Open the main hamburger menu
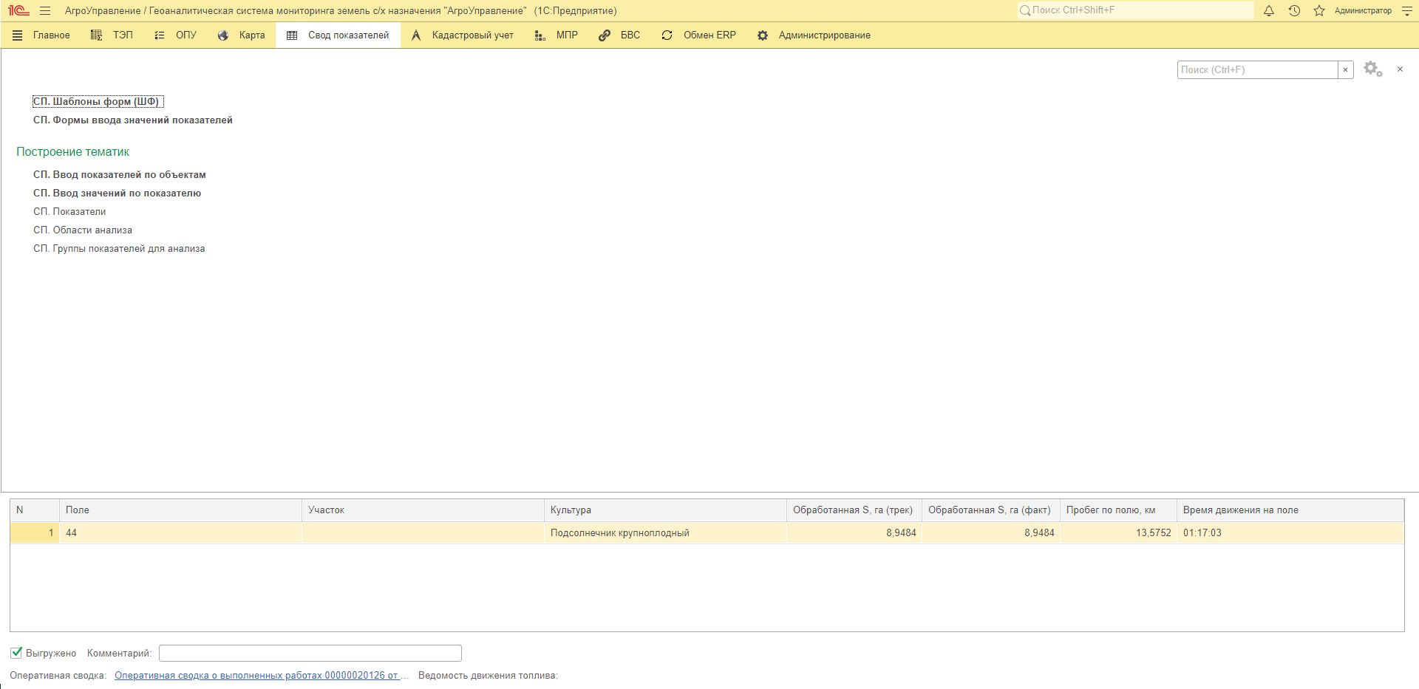Image resolution: width=1419 pixels, height=689 pixels. point(45,10)
